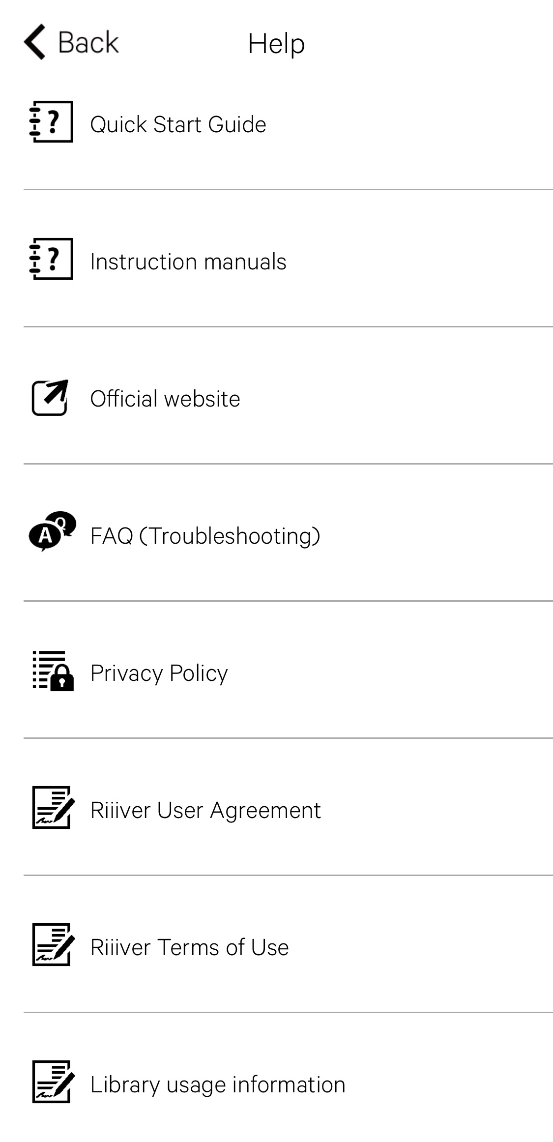Open FAQ (Troubleshooting)
This screenshot has width=553, height=1142.
tap(205, 536)
